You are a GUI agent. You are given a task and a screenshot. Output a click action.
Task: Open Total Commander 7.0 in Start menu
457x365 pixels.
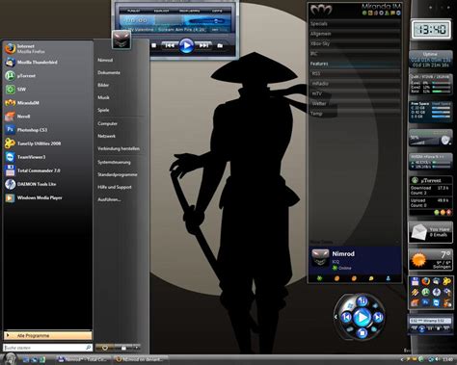[47, 170]
